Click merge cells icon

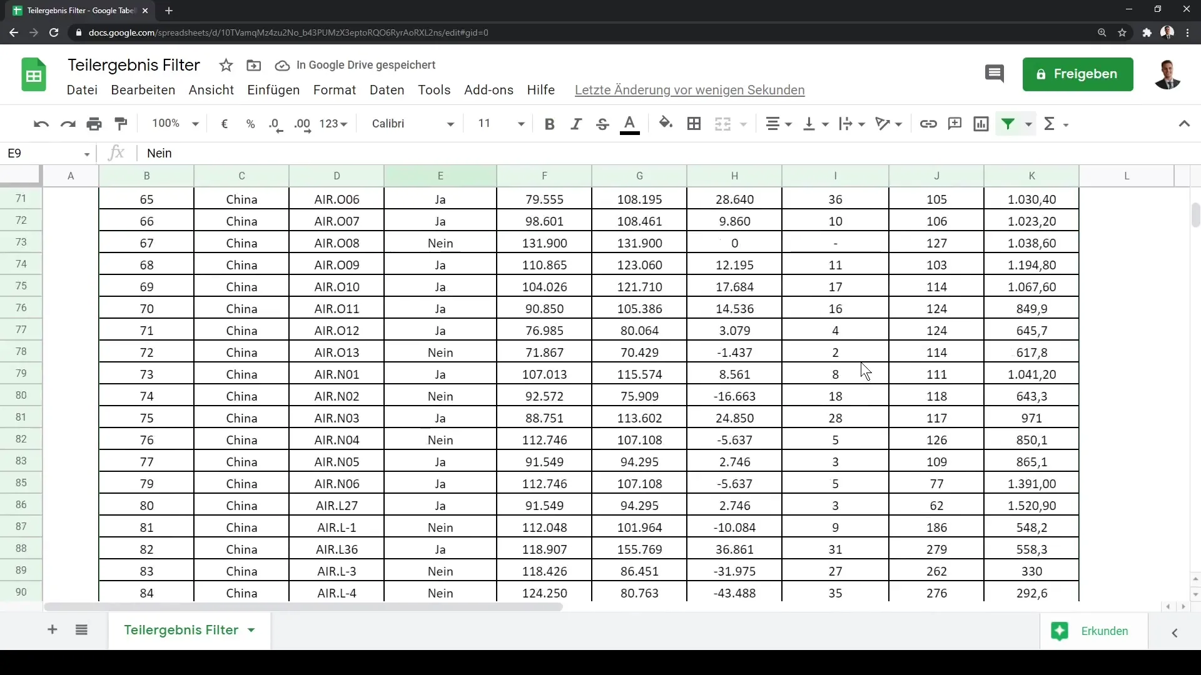tap(722, 124)
